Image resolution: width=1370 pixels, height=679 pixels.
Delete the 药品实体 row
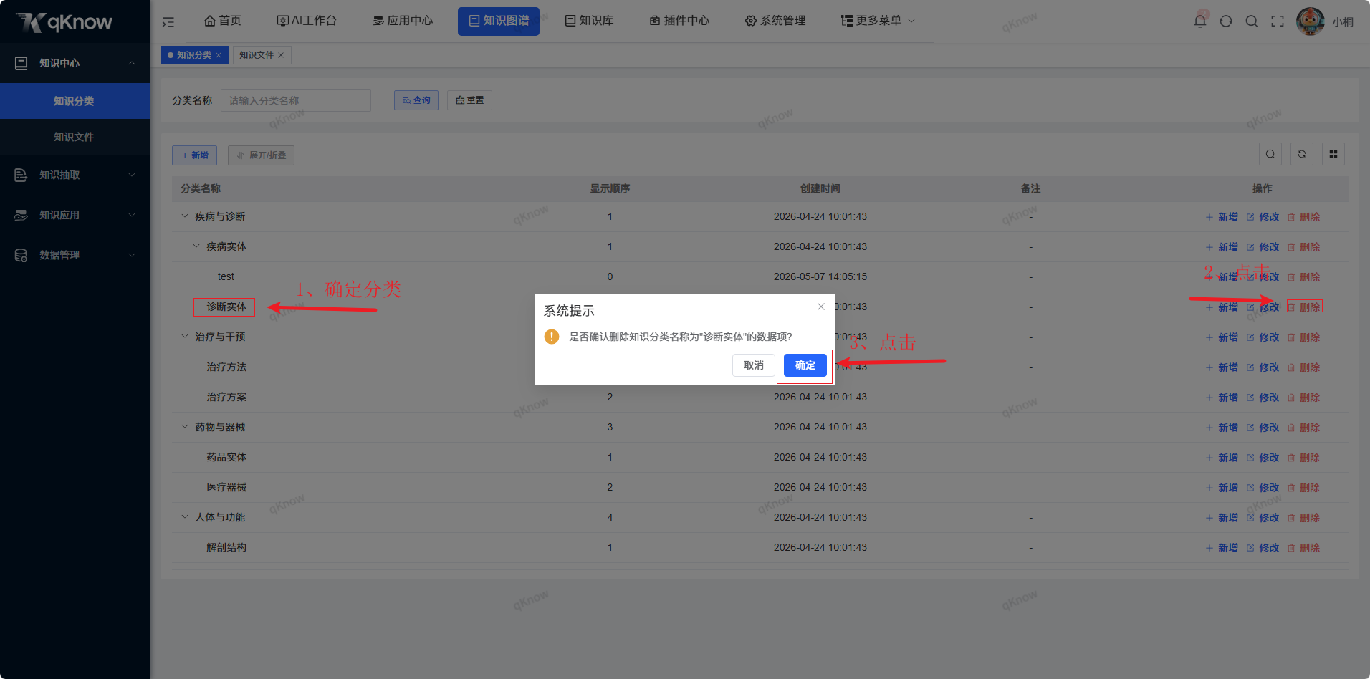tap(1304, 458)
